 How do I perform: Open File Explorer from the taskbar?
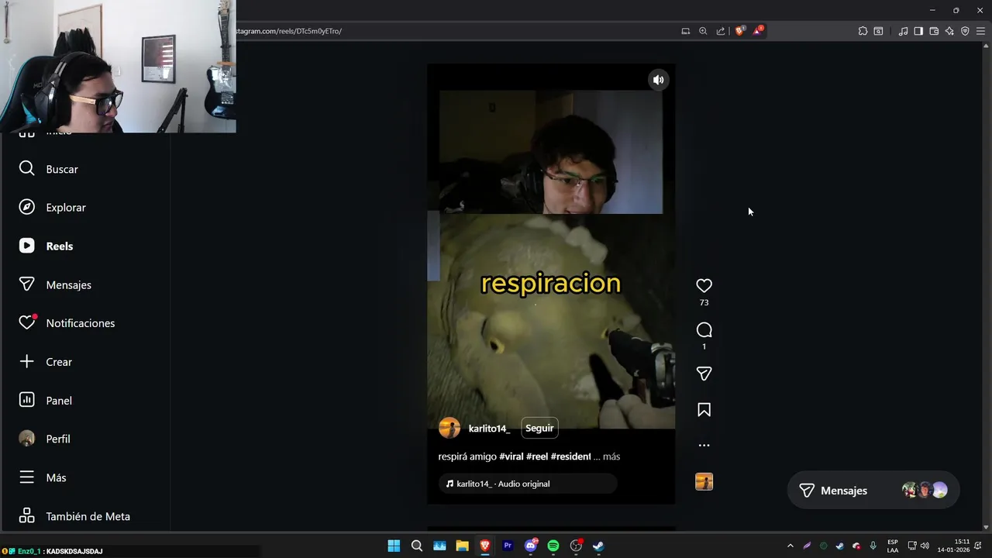click(462, 546)
